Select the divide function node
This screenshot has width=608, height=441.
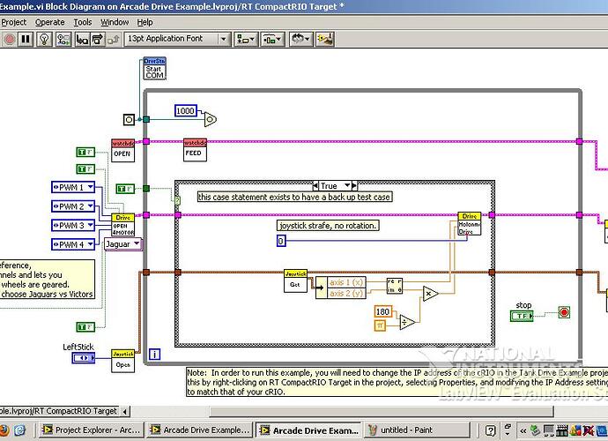406,321
